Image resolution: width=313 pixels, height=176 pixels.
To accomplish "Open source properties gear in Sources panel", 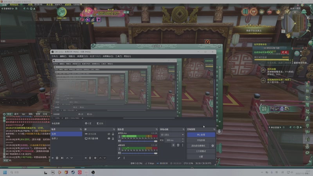I will pyautogui.click(x=95, y=158).
